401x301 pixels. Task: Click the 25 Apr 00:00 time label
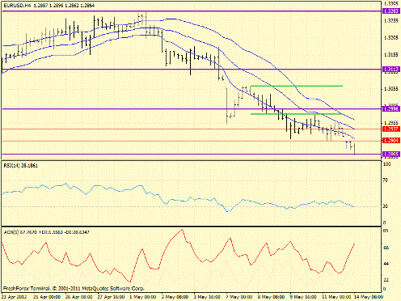pyautogui.click(x=48, y=297)
